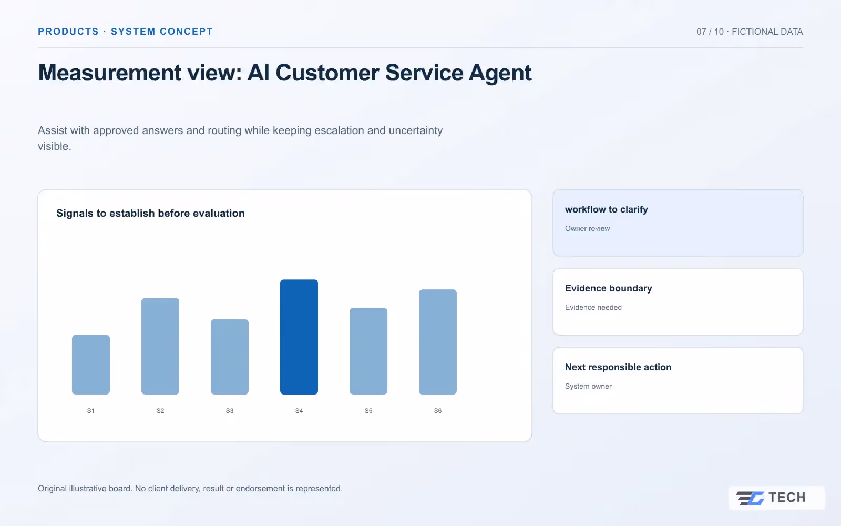Click the '07 / 10 · FICTIONAL DATA' page indicator
841x526 pixels.
pos(750,32)
